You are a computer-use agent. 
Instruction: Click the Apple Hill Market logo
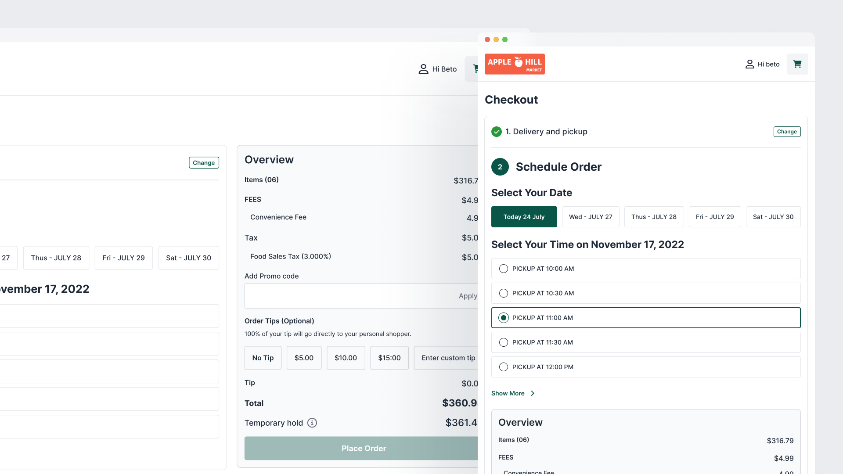(515, 64)
